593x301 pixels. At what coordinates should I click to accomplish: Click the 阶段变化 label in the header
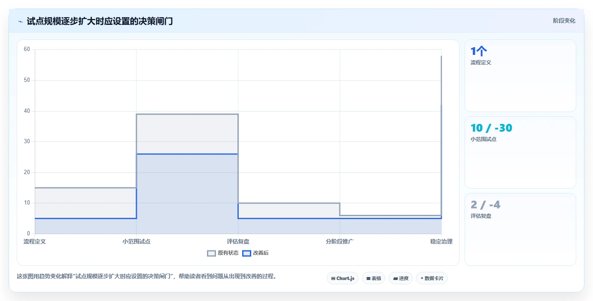[x=564, y=21]
